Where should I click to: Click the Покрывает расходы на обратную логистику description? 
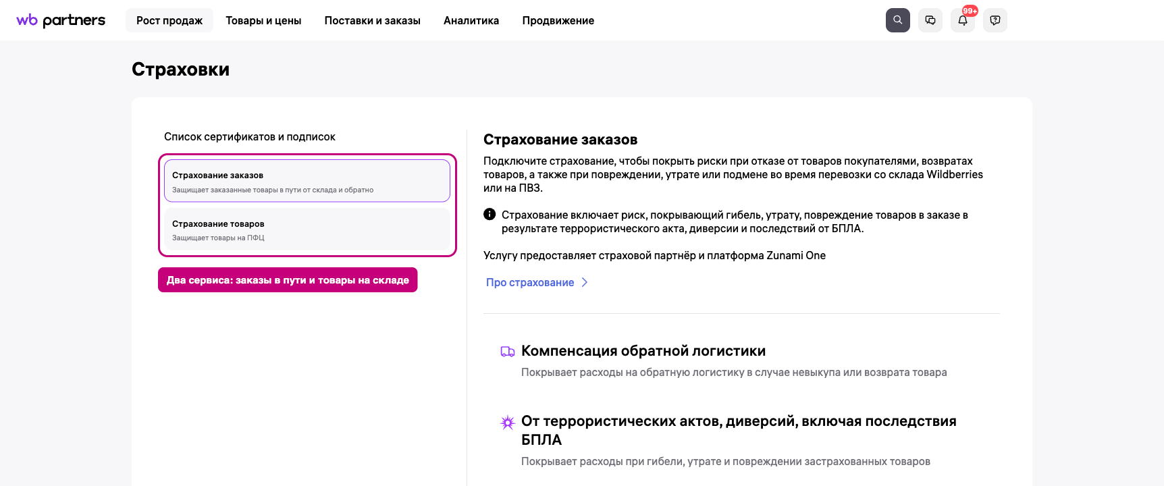734,372
